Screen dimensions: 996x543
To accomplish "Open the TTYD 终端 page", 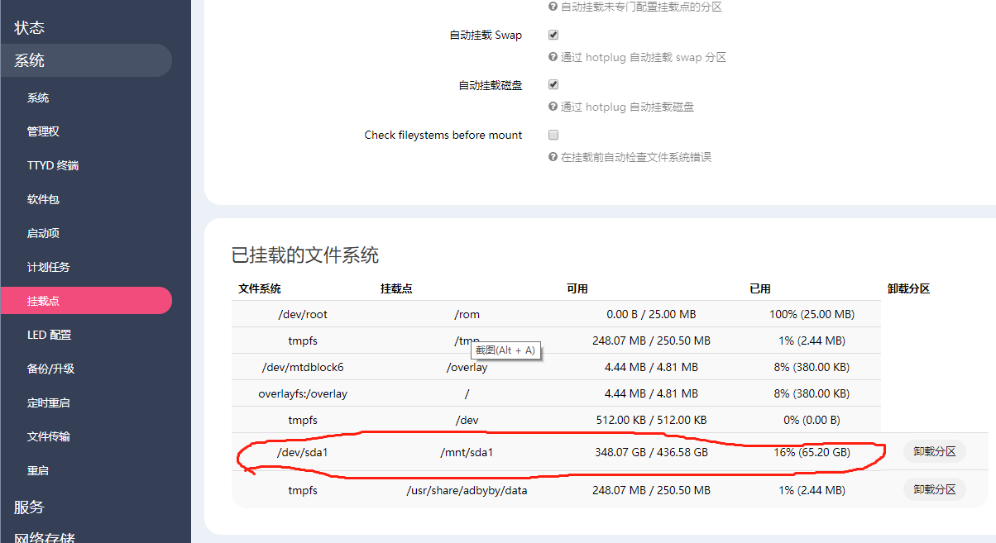I will click(53, 165).
